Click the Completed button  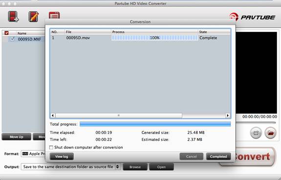218,157
